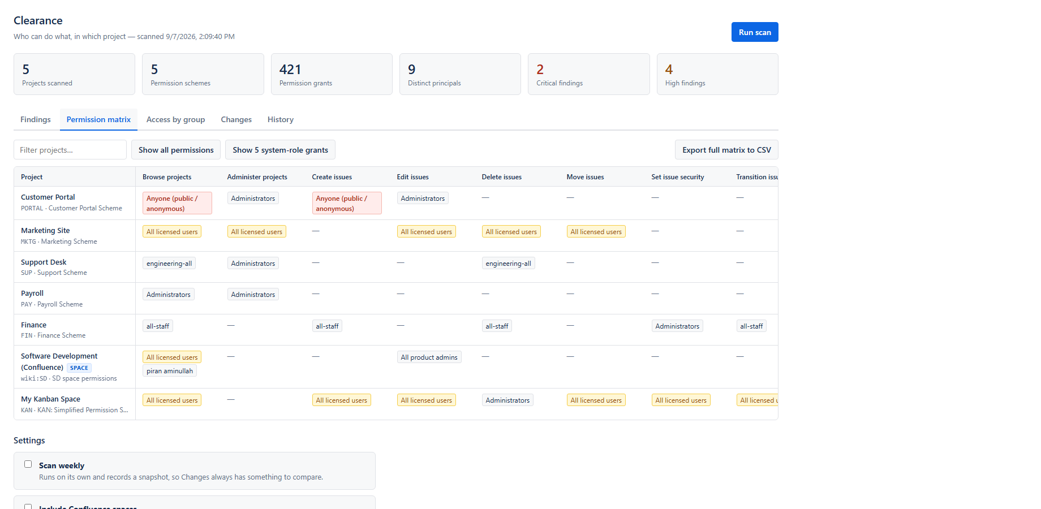Viewport: 1041px width, 509px height.
Task: Open the Findings tab
Action: tap(36, 119)
